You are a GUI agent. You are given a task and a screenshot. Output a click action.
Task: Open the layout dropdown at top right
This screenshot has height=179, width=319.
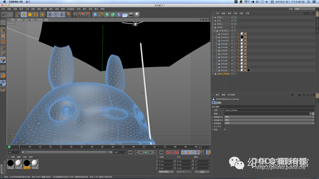[305, 9]
